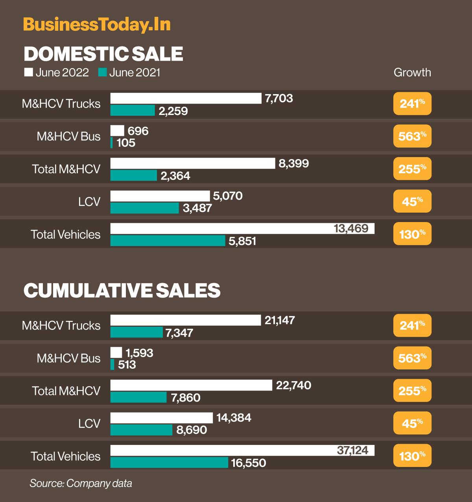The image size is (472, 502).
Task: Click the 563% growth badge under Cumulative Sales
Action: pyautogui.click(x=412, y=358)
